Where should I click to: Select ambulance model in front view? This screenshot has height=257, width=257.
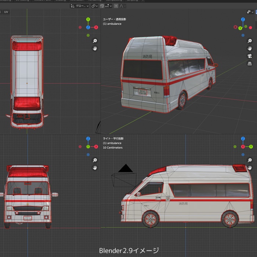(28, 197)
